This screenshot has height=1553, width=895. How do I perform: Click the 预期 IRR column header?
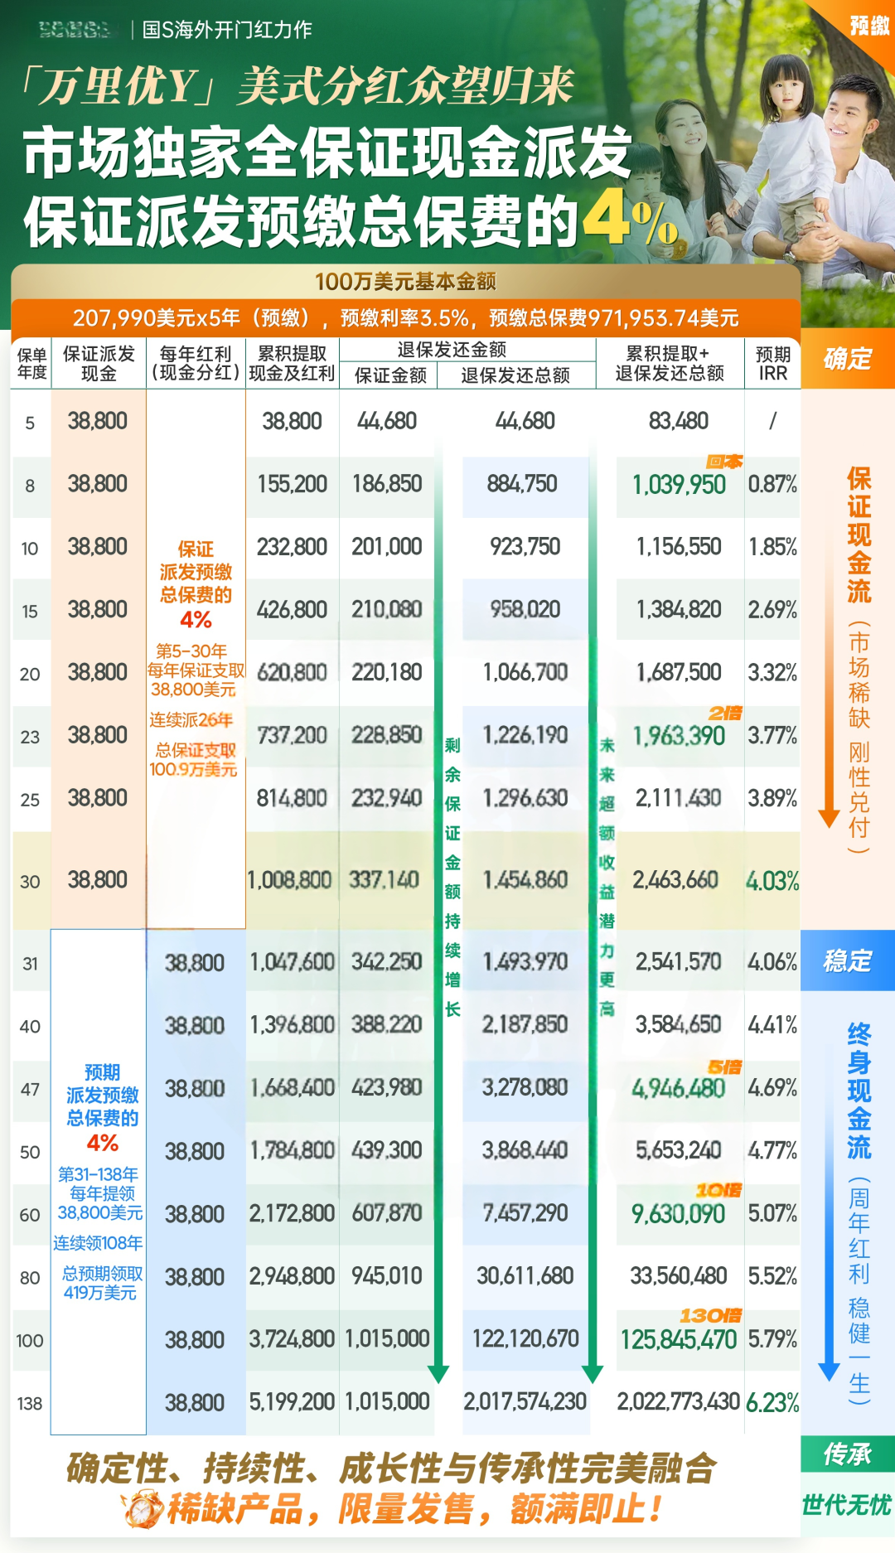(x=772, y=364)
